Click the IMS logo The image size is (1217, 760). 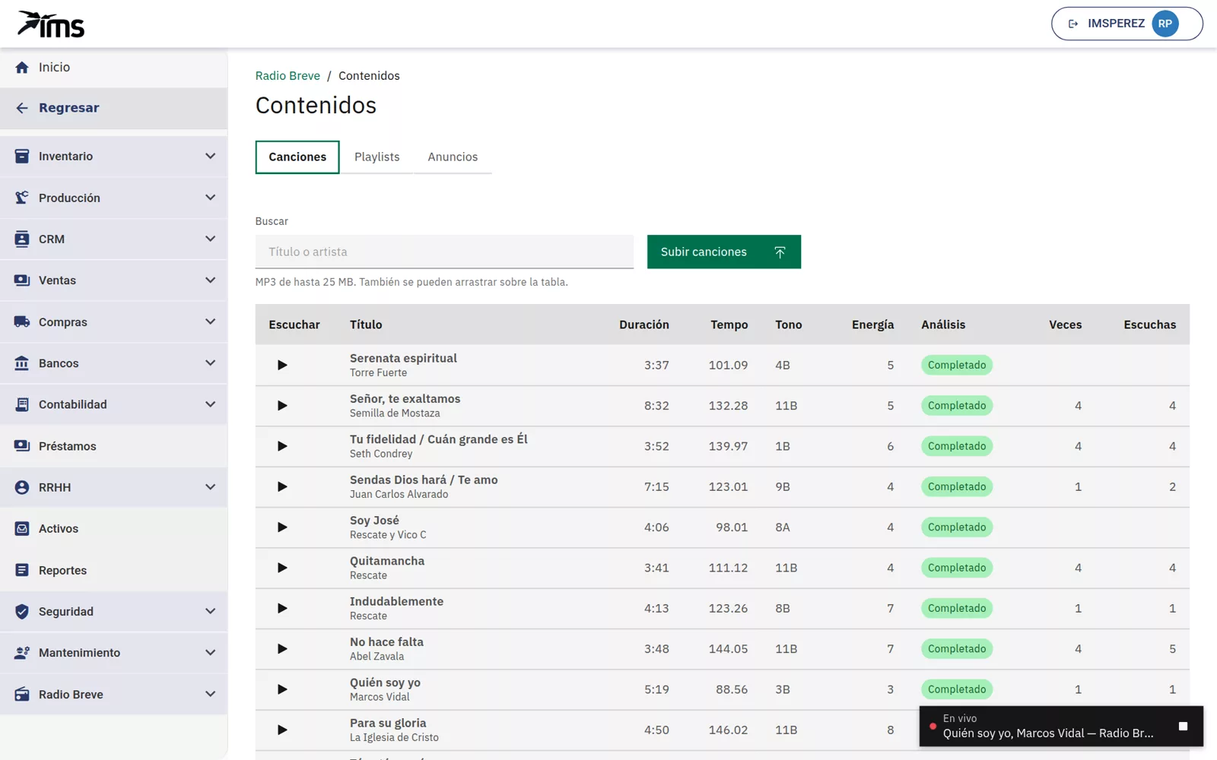coord(51,24)
